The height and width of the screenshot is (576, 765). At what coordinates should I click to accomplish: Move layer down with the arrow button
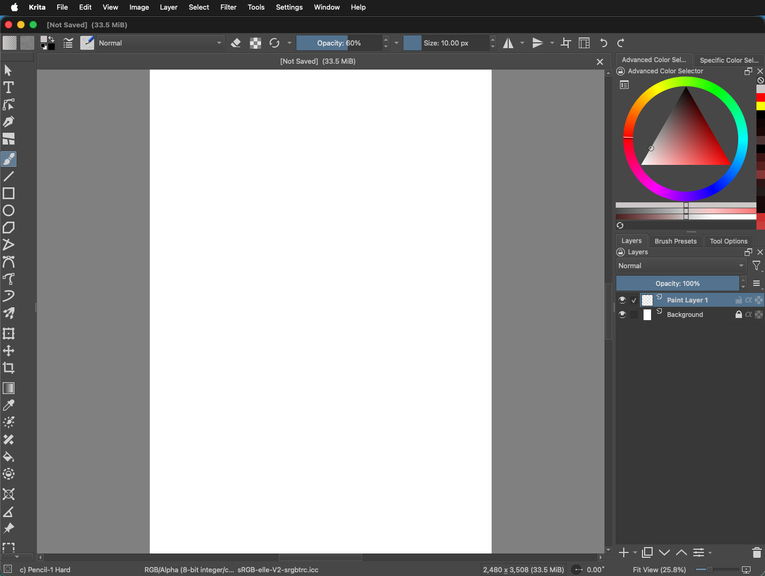[x=664, y=552]
